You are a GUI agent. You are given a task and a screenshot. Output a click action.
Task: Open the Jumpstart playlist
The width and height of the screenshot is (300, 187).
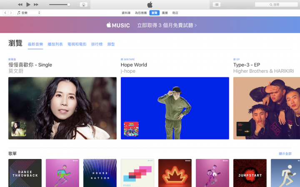[x=250, y=173]
